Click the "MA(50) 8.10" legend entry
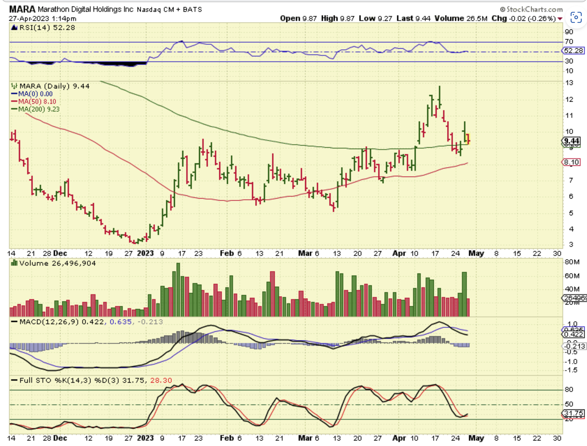 click(37, 102)
